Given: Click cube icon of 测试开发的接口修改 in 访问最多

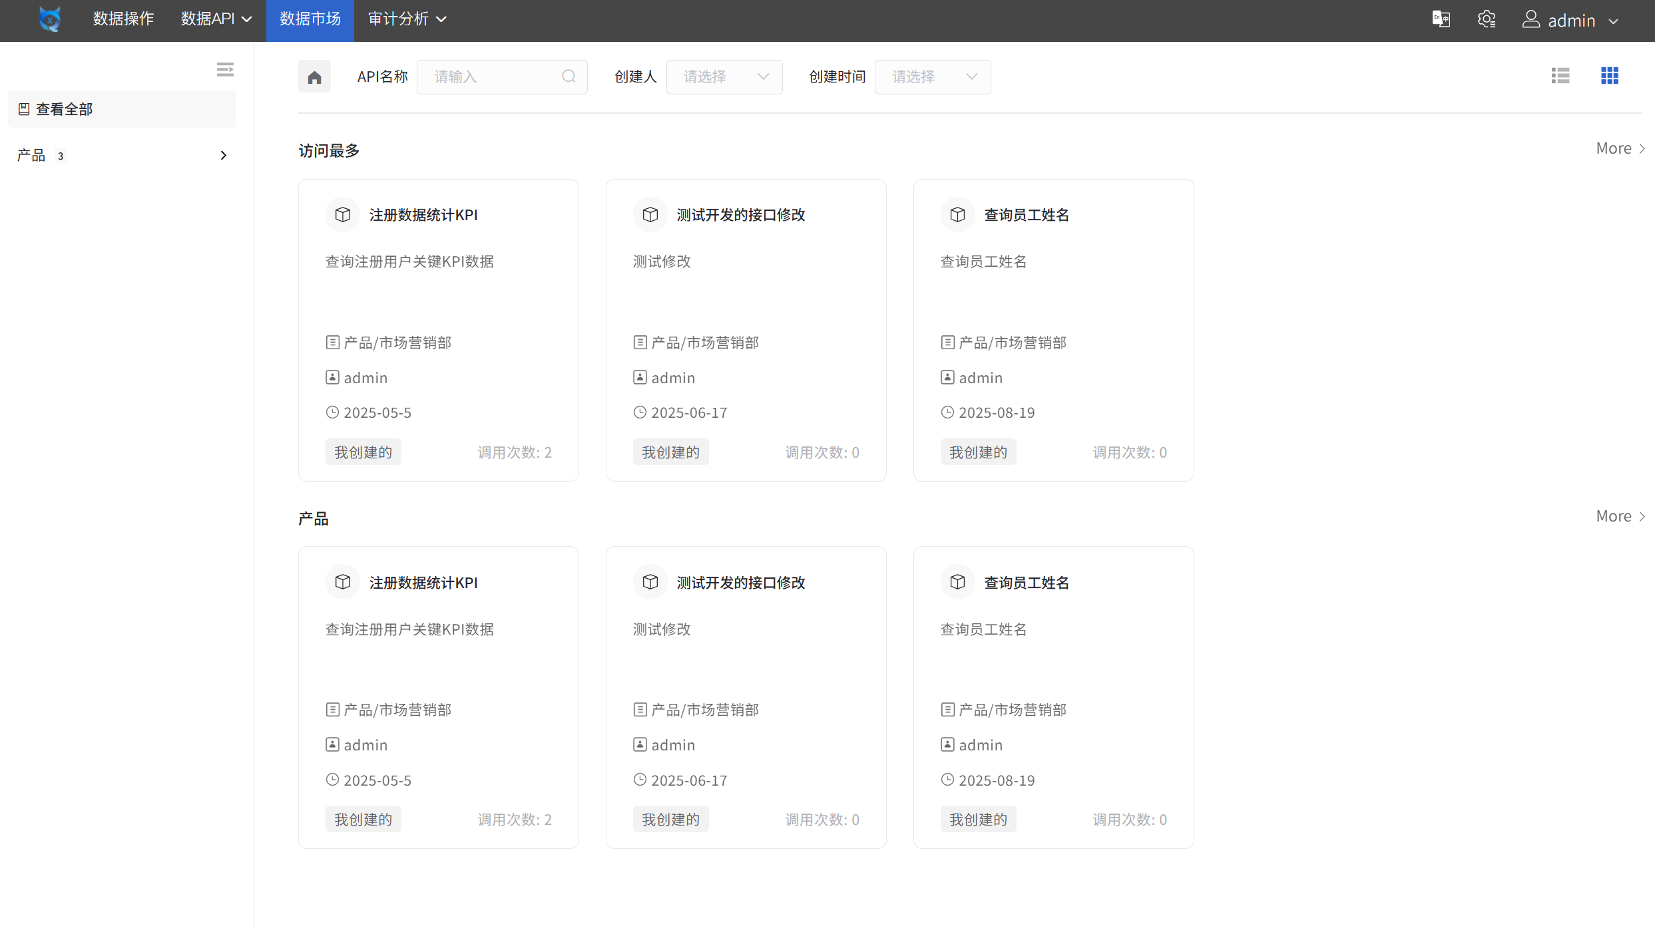Looking at the screenshot, I should 650,215.
